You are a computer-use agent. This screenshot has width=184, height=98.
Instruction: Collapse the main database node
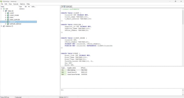pos(1,9)
